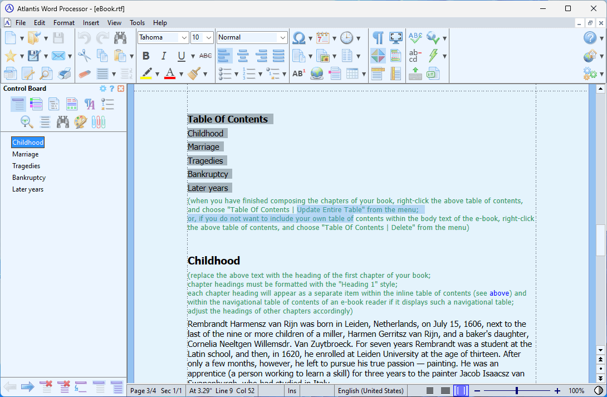Click the vertical scrollbar down arrow
This screenshot has height=397, width=607.
[x=600, y=350]
